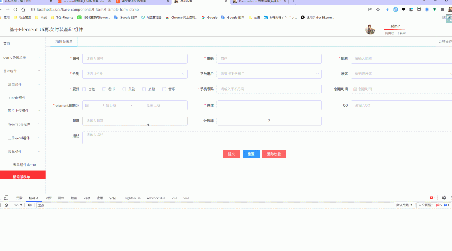The width and height of the screenshot is (452, 251).
Task: Collapse the 表单组件 submenu
Action: [23, 152]
